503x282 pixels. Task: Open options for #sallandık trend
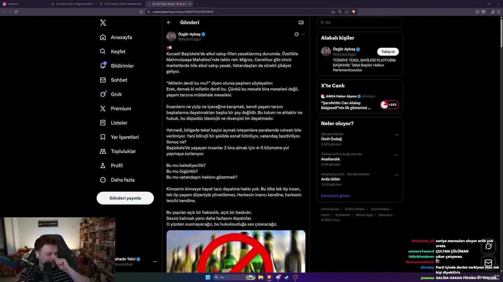point(396,155)
